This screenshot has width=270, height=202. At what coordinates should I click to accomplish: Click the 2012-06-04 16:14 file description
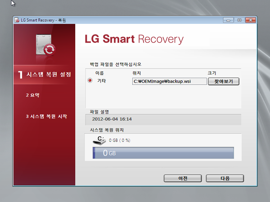point(112,119)
